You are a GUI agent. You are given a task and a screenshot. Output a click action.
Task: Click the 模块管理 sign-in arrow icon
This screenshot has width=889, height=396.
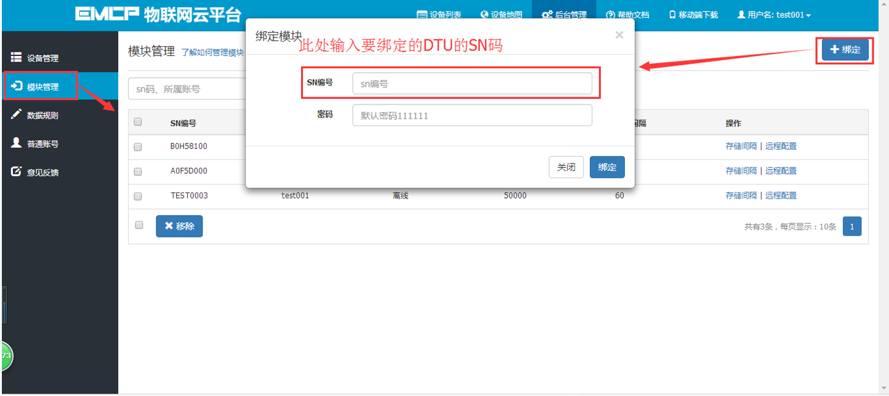(17, 86)
